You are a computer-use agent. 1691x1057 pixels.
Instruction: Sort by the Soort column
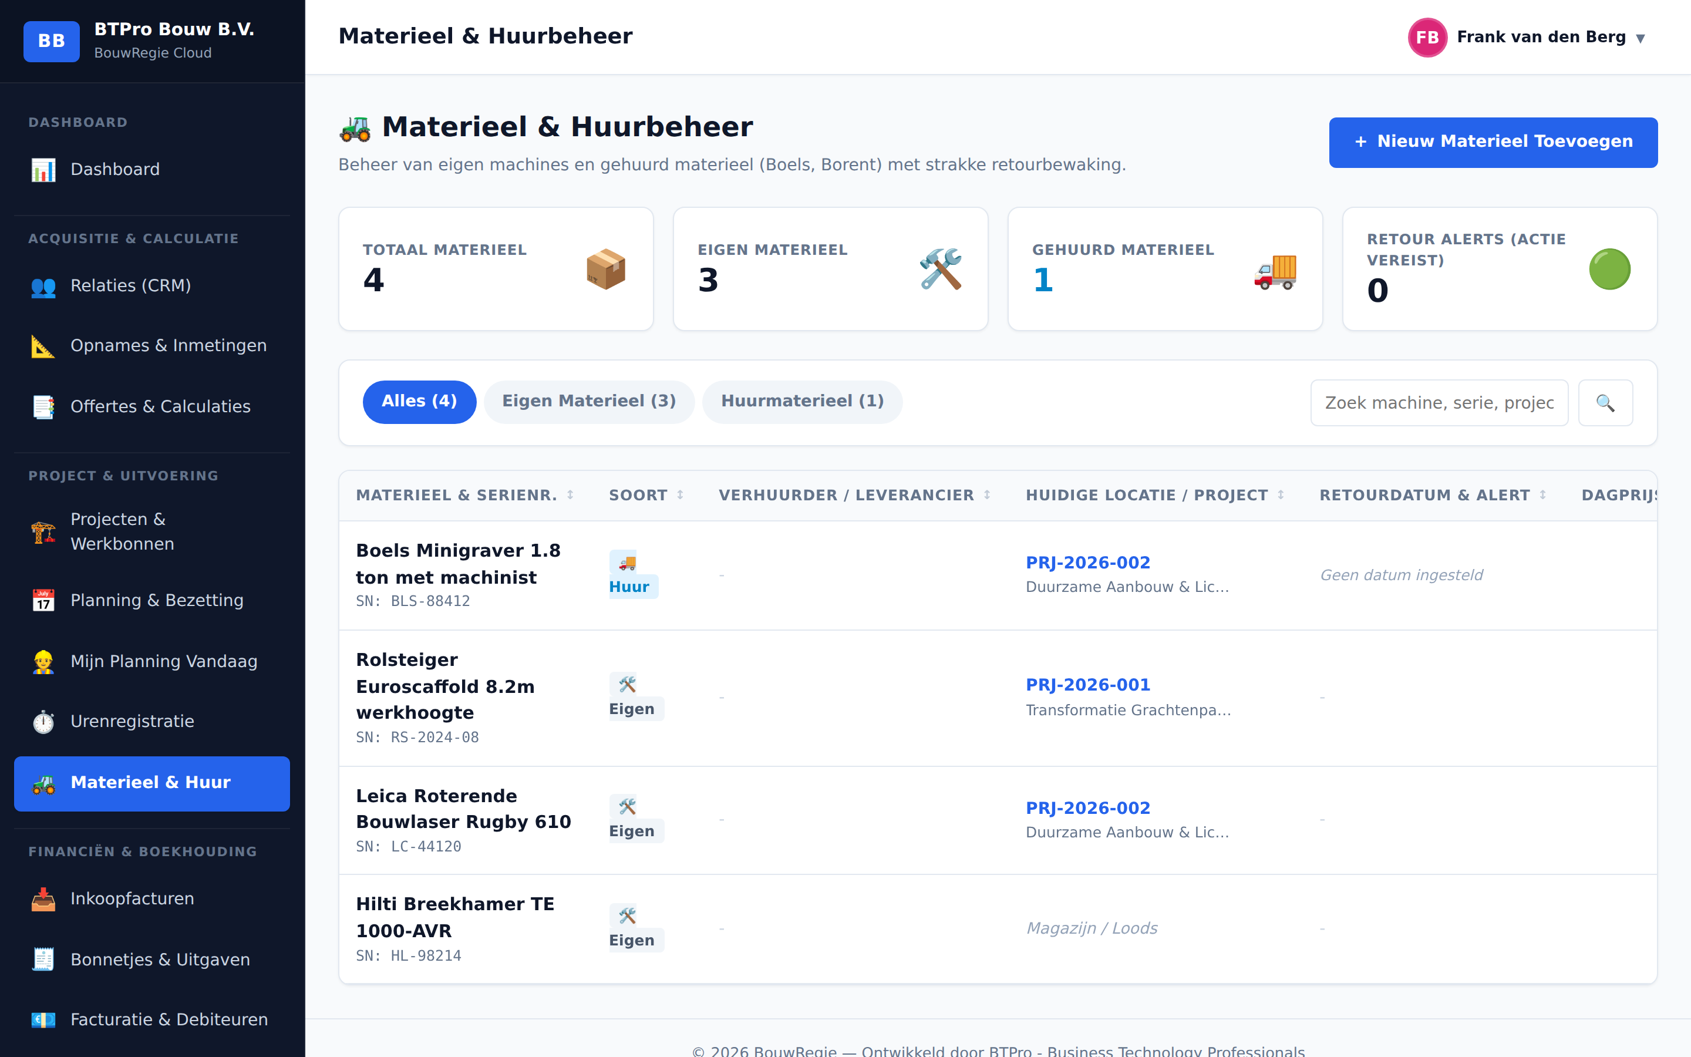(646, 496)
